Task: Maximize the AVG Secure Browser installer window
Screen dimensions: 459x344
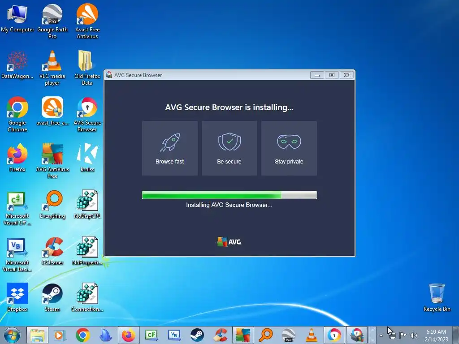Action: 332,75
